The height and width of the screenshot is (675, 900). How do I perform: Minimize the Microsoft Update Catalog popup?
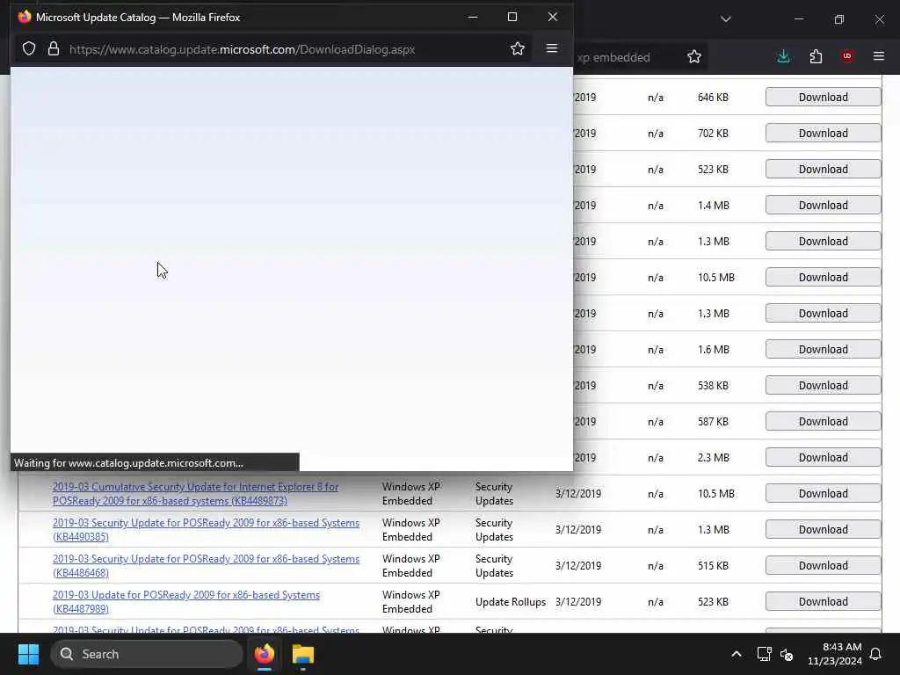472,17
